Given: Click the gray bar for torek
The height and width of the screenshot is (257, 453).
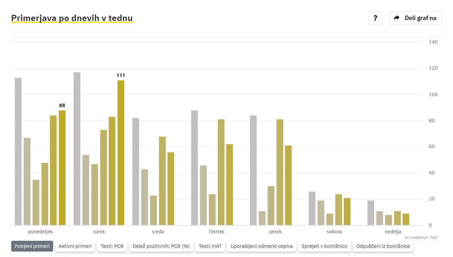Looking at the screenshot, I should click(x=77, y=149).
